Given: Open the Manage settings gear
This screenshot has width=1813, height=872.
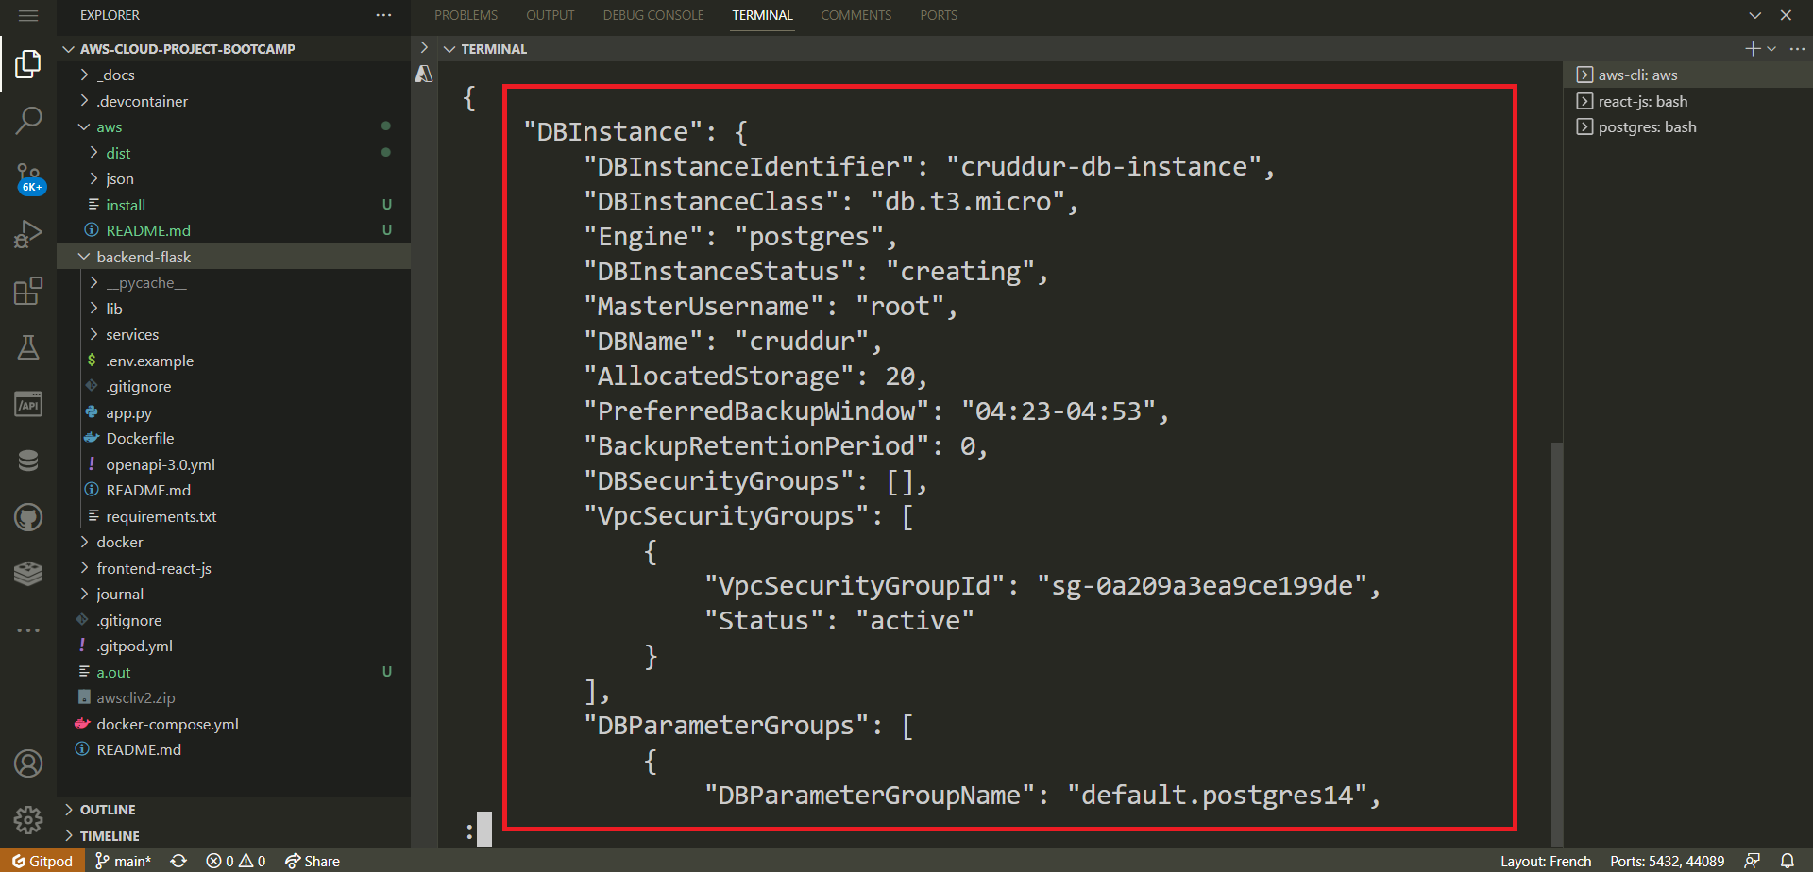Looking at the screenshot, I should (28, 819).
